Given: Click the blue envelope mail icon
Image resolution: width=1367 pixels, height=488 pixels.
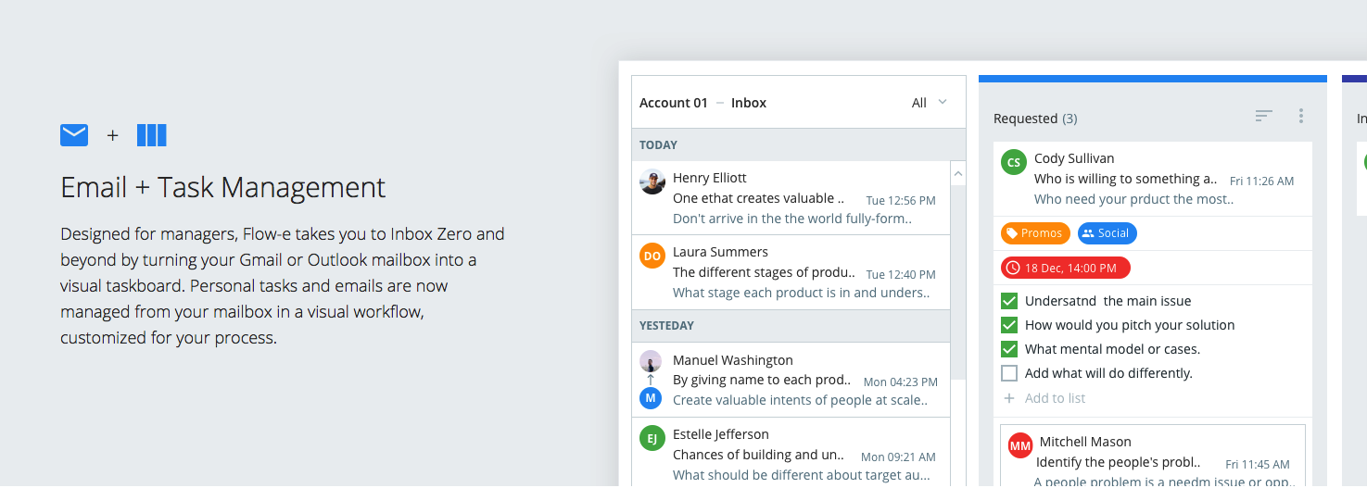Looking at the screenshot, I should pyautogui.click(x=74, y=135).
